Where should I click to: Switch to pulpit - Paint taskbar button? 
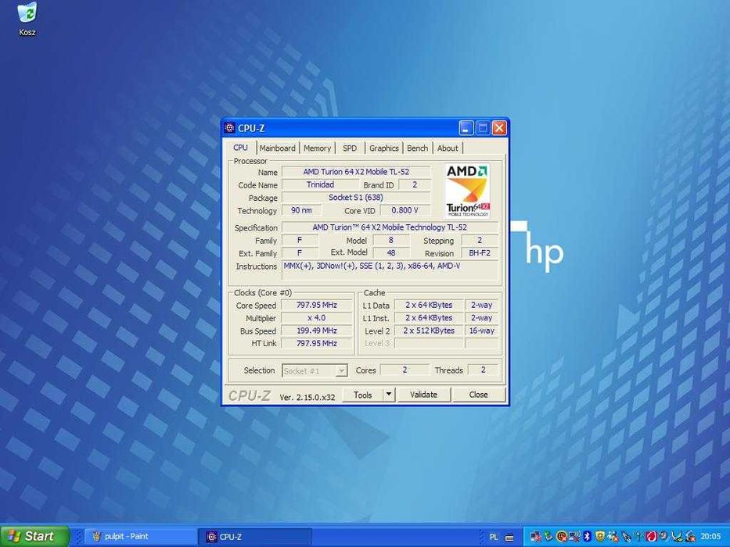140,536
